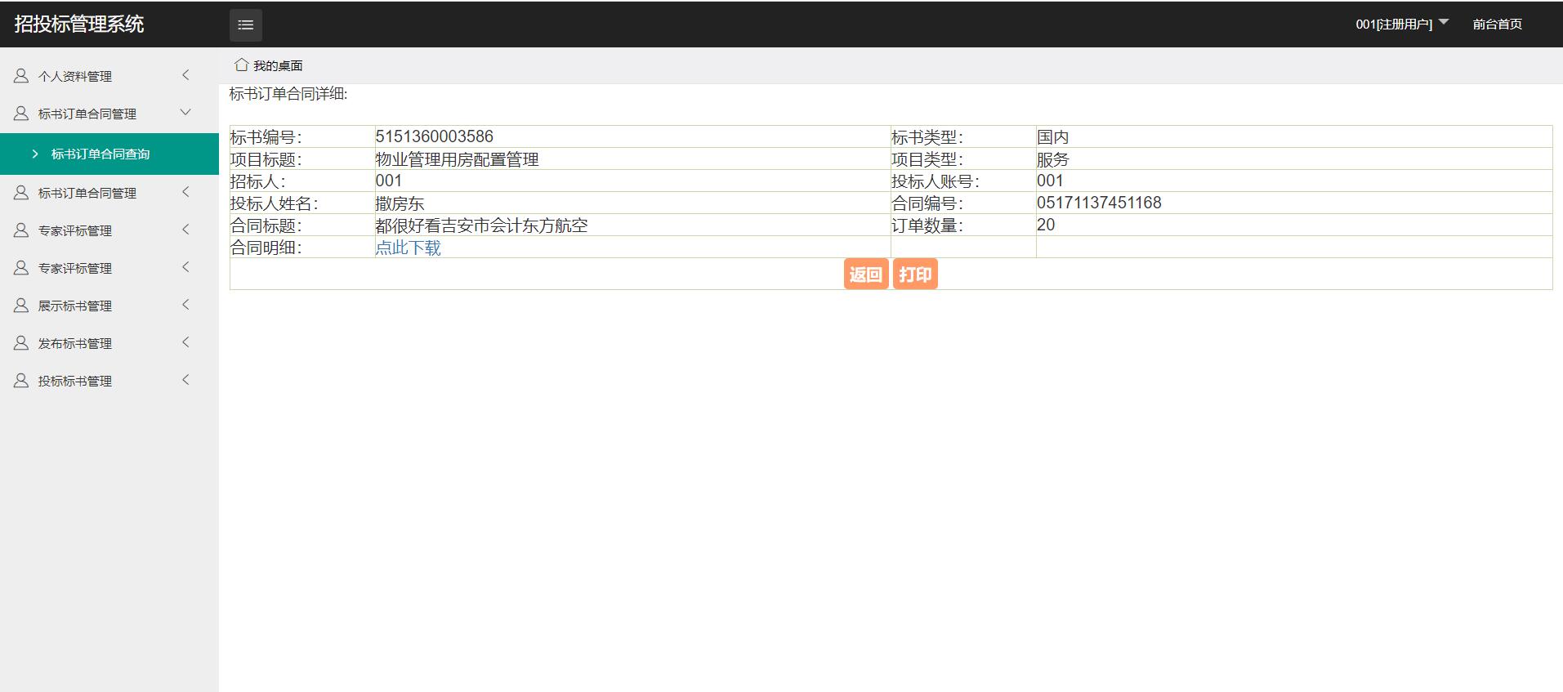The width and height of the screenshot is (1563, 692).
Task: Click the 招标人 label
Action: (257, 181)
